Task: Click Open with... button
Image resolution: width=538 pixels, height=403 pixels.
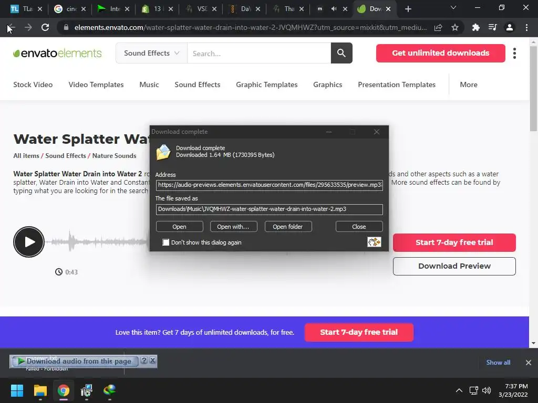Action: (233, 227)
